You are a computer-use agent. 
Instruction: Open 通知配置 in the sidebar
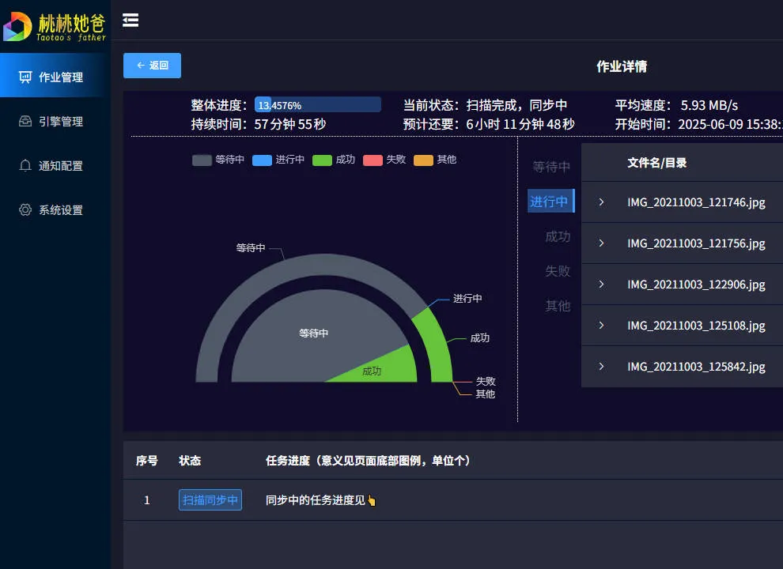coord(60,166)
